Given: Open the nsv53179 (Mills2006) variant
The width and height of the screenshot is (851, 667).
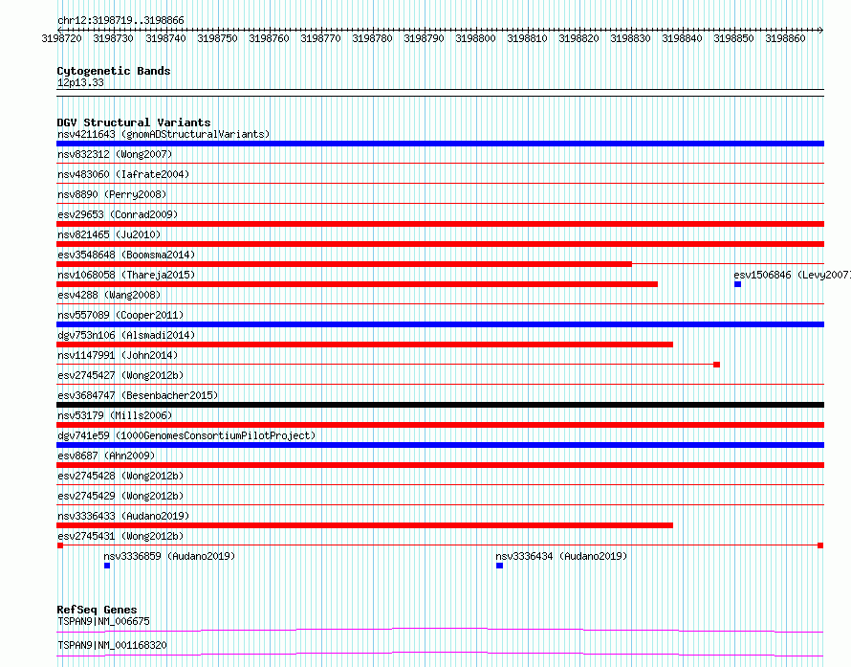Looking at the screenshot, I should 115,415.
